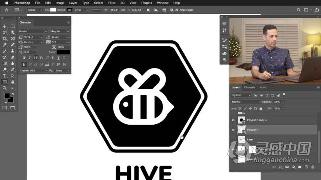Screen dimensions: 321x180
Task: Select the Pen tool
Action: [13, 70]
